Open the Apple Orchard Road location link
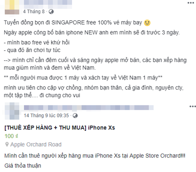This screenshot has width=196, height=172. click(x=36, y=145)
